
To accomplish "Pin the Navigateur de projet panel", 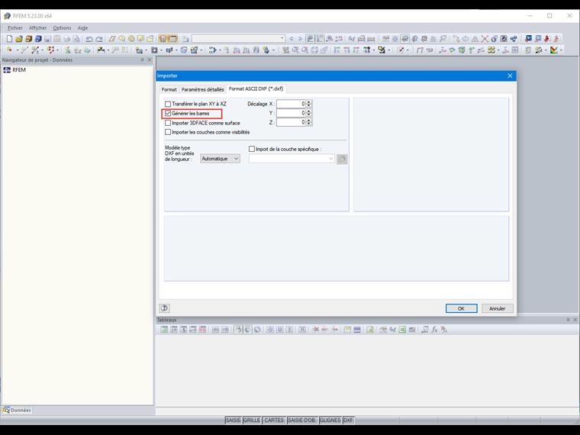I will click(x=143, y=60).
